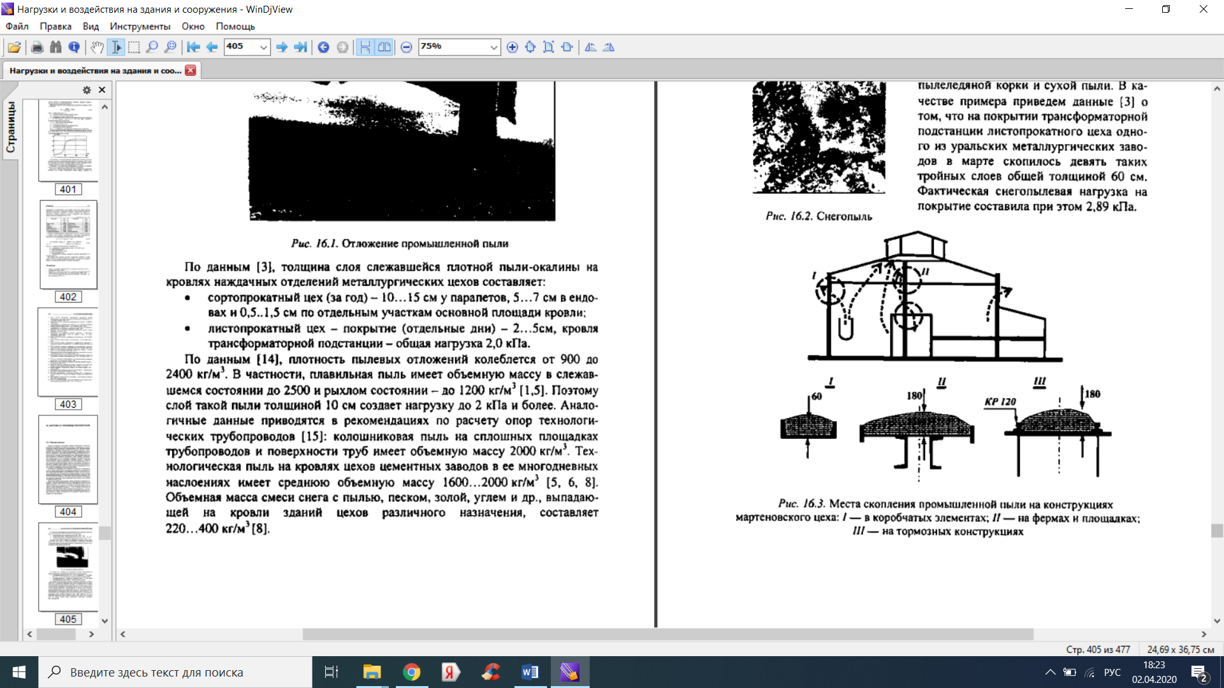The image size is (1224, 688).
Task: Open a file with the folder icon
Action: [x=14, y=47]
